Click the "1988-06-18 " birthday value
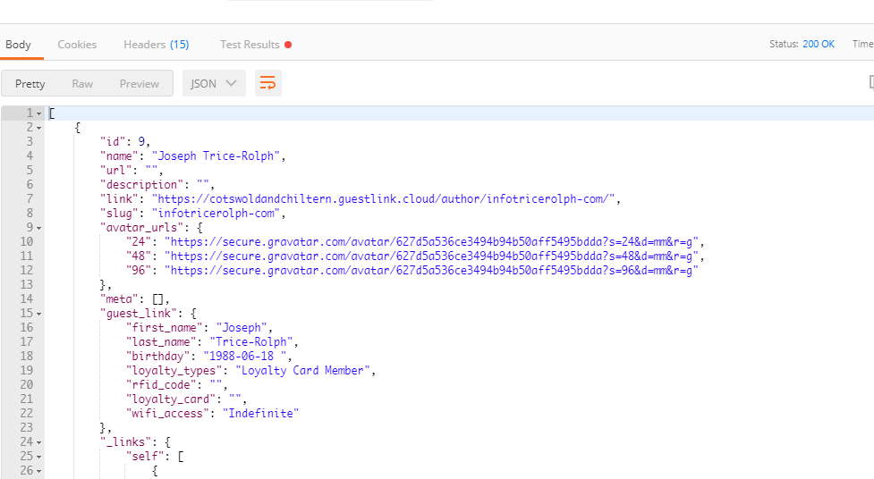Screen dimensions: 874x479 click(x=245, y=357)
